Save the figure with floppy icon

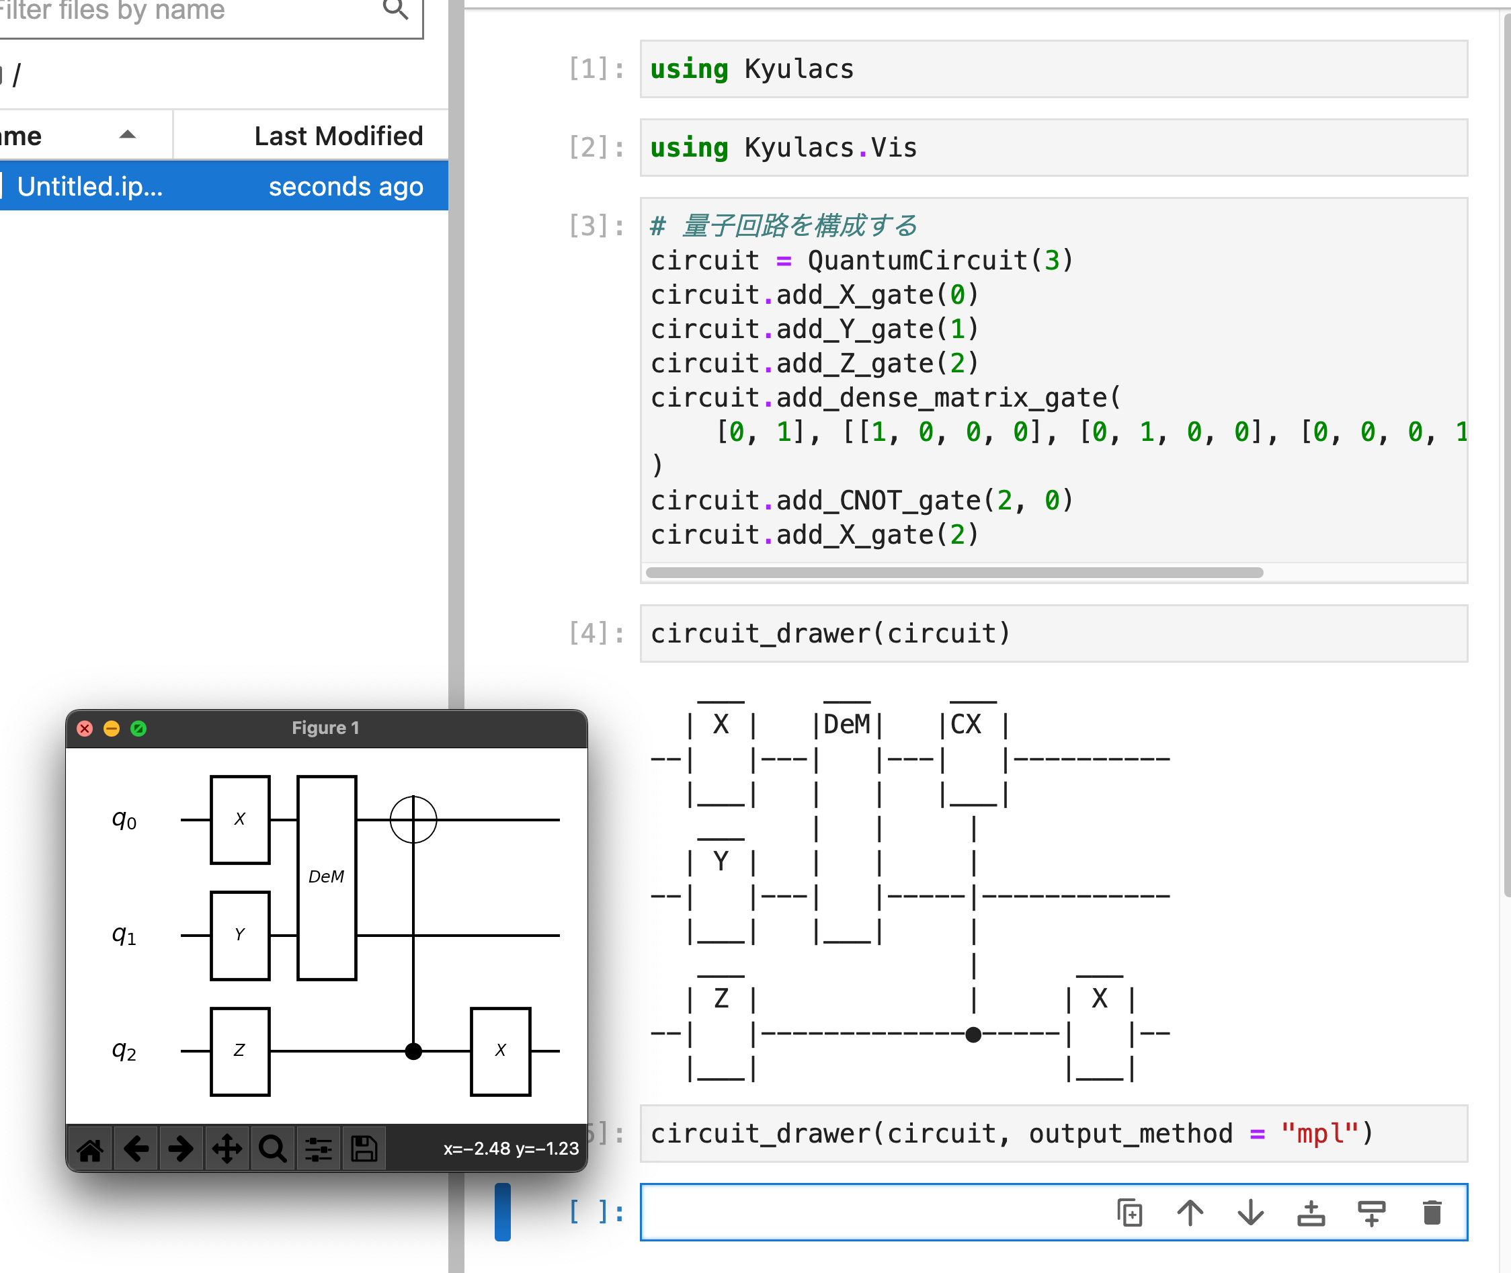tap(364, 1148)
